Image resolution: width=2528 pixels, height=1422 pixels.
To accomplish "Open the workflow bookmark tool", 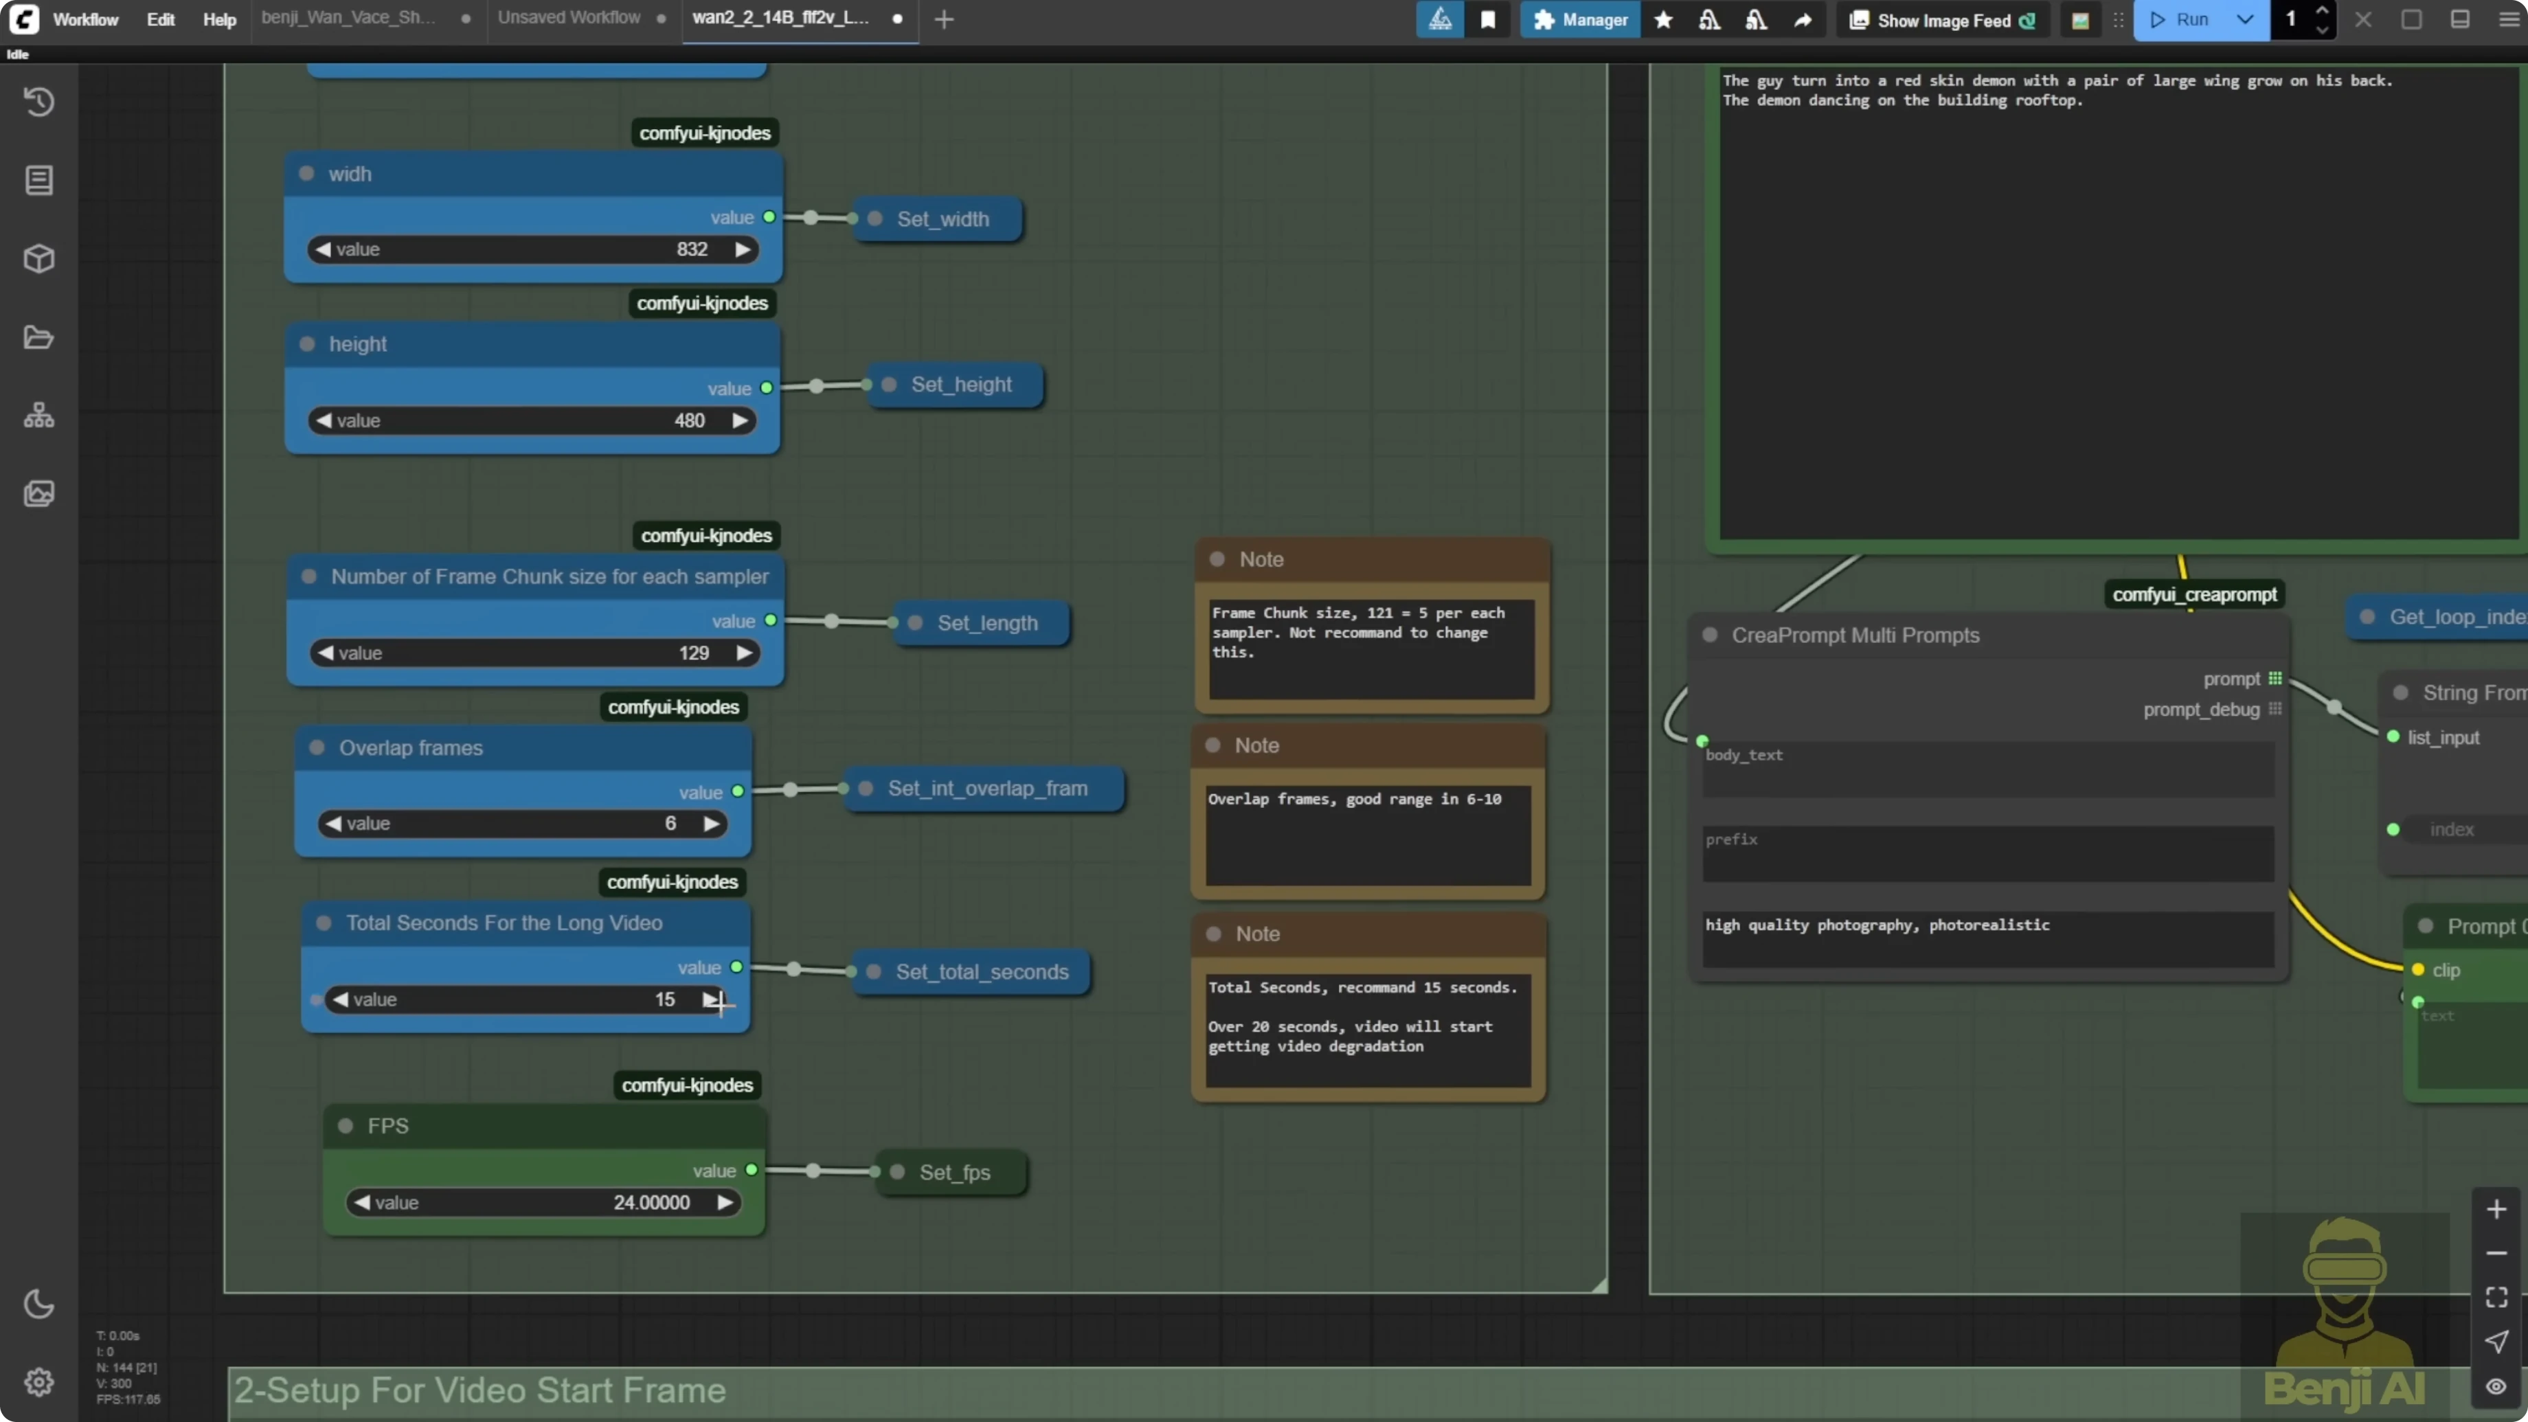I will coord(1488,20).
